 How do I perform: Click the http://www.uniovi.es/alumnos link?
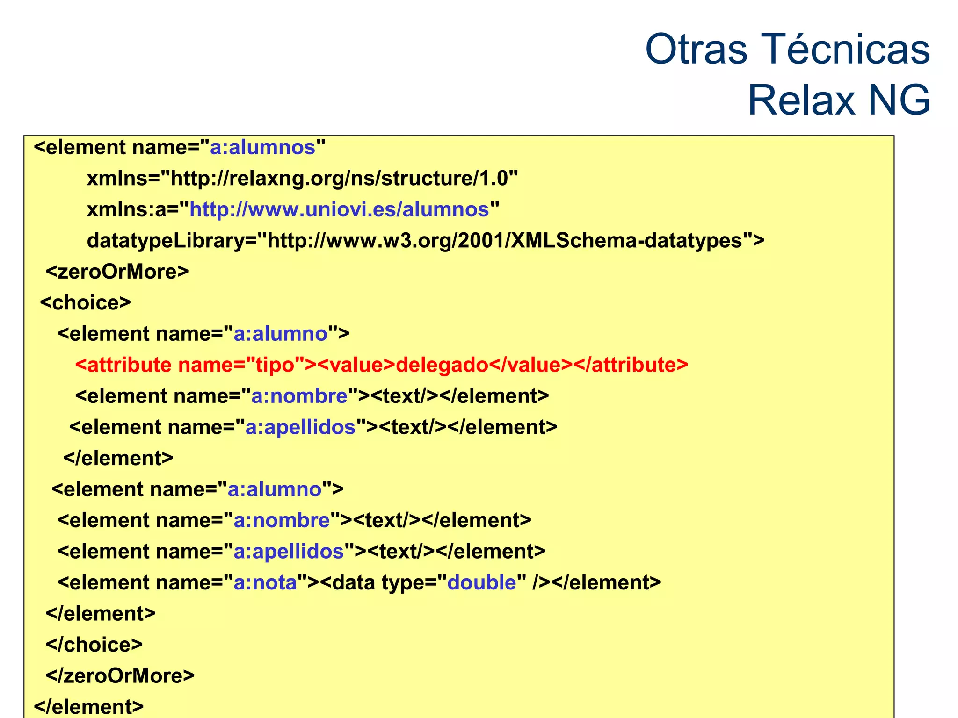[339, 209]
